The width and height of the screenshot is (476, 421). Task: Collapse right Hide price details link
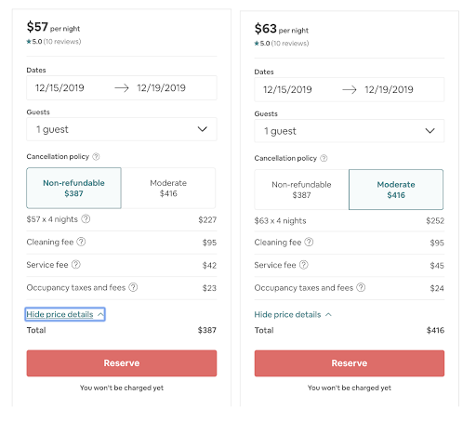click(293, 315)
